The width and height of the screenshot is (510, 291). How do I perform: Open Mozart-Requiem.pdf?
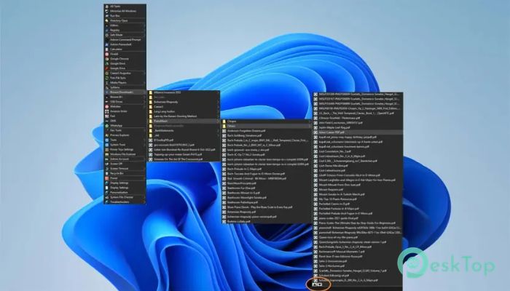[x=358, y=190]
